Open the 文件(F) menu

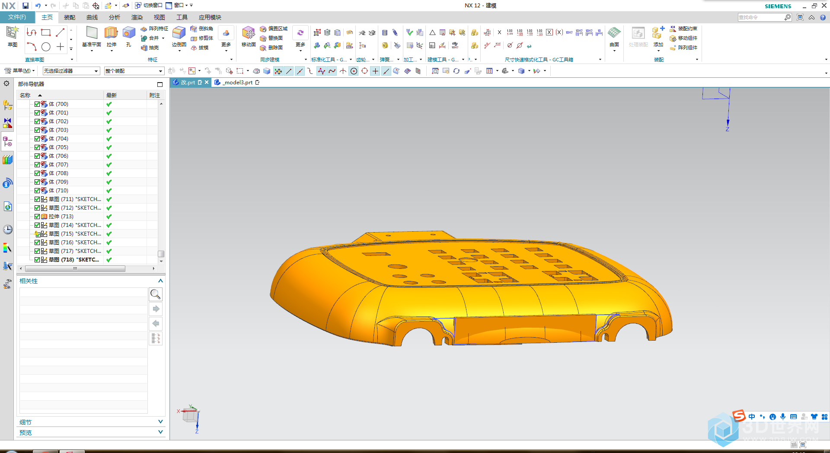click(17, 17)
